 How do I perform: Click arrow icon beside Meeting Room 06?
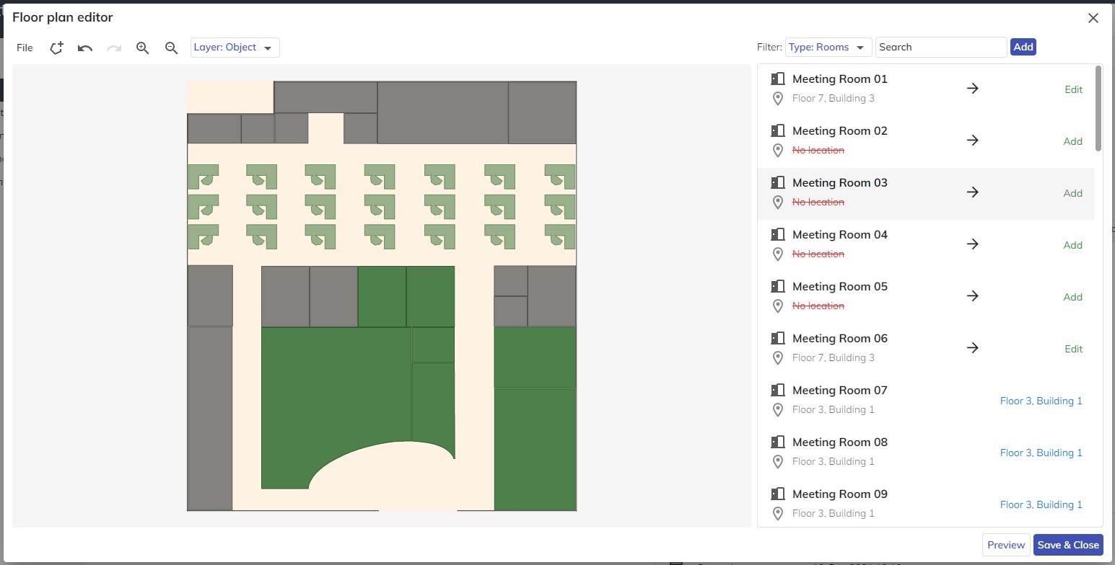(973, 348)
